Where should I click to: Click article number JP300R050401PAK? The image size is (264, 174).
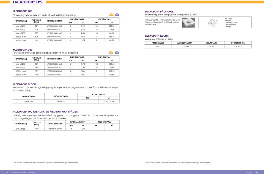pos(54,64)
